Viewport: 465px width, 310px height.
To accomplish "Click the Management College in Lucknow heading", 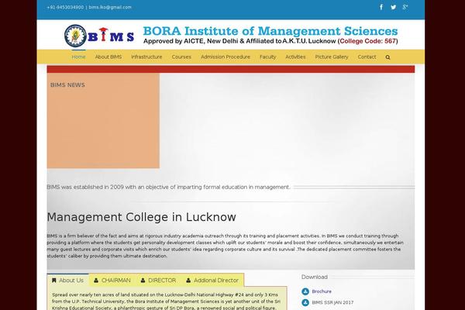I will coord(141,217).
